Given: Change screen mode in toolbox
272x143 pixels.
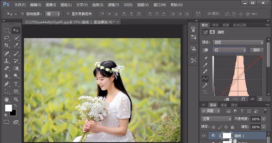Looking at the screenshot, I should pyautogui.click(x=16, y=122).
